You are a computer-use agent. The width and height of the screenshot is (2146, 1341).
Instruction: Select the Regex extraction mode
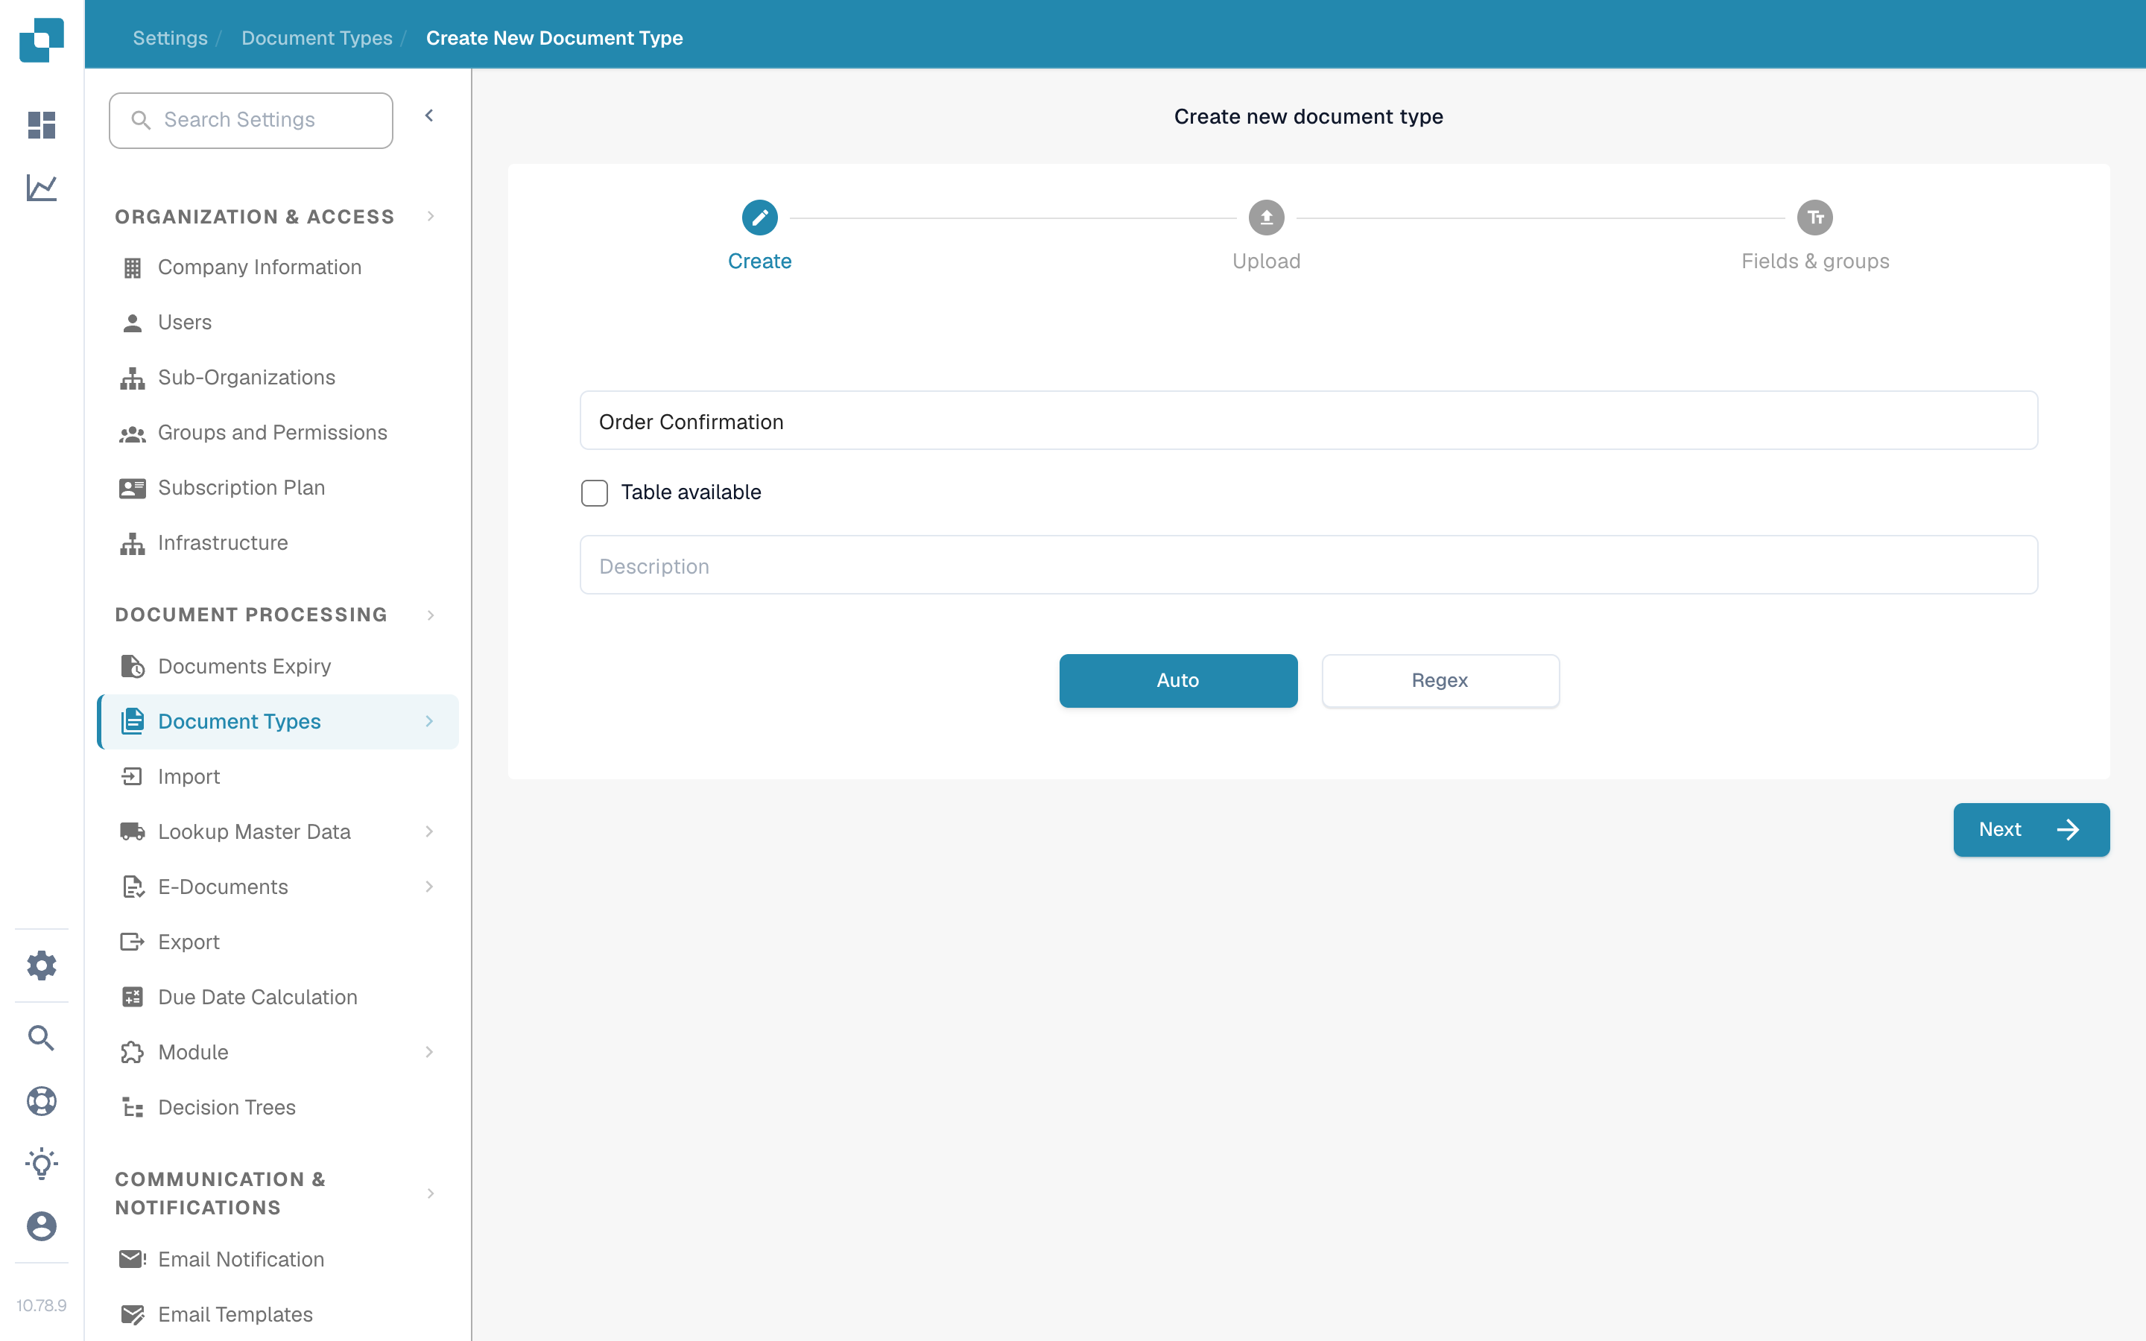[1440, 680]
